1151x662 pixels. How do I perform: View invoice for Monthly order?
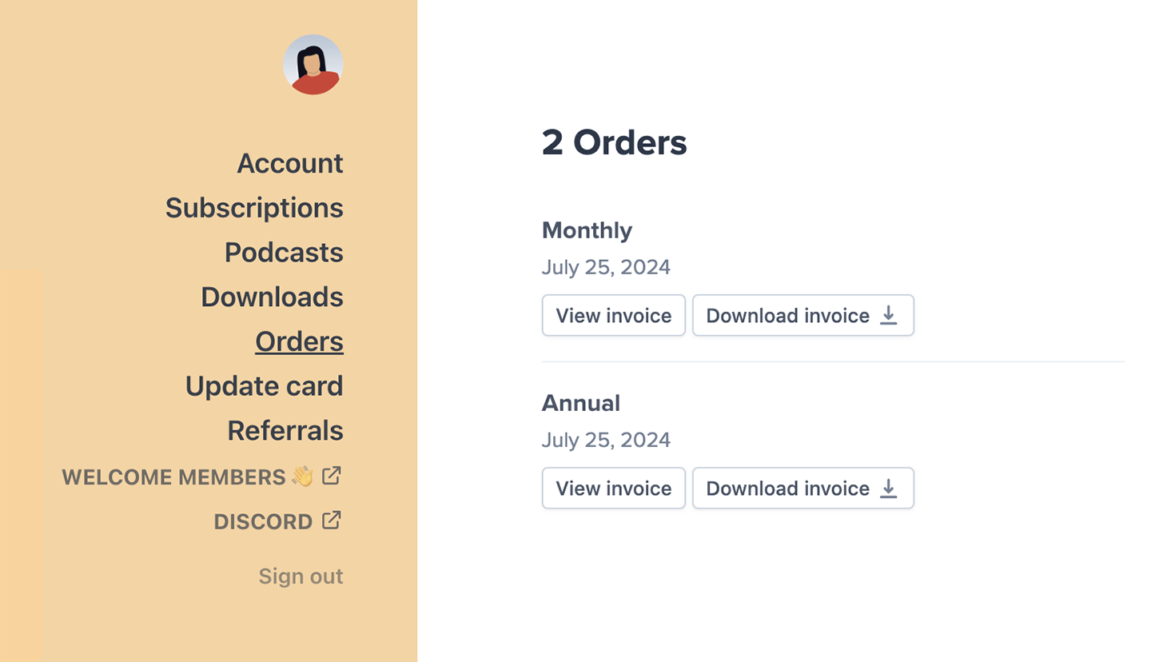click(x=614, y=316)
